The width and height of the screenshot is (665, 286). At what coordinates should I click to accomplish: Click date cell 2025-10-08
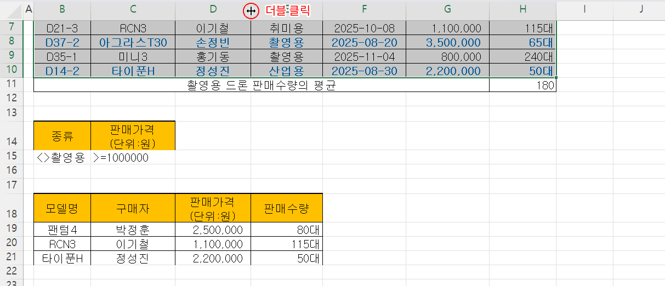(364, 28)
